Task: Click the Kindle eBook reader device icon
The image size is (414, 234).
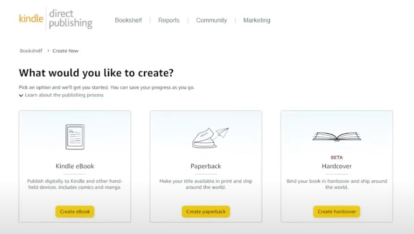Action: [75, 137]
